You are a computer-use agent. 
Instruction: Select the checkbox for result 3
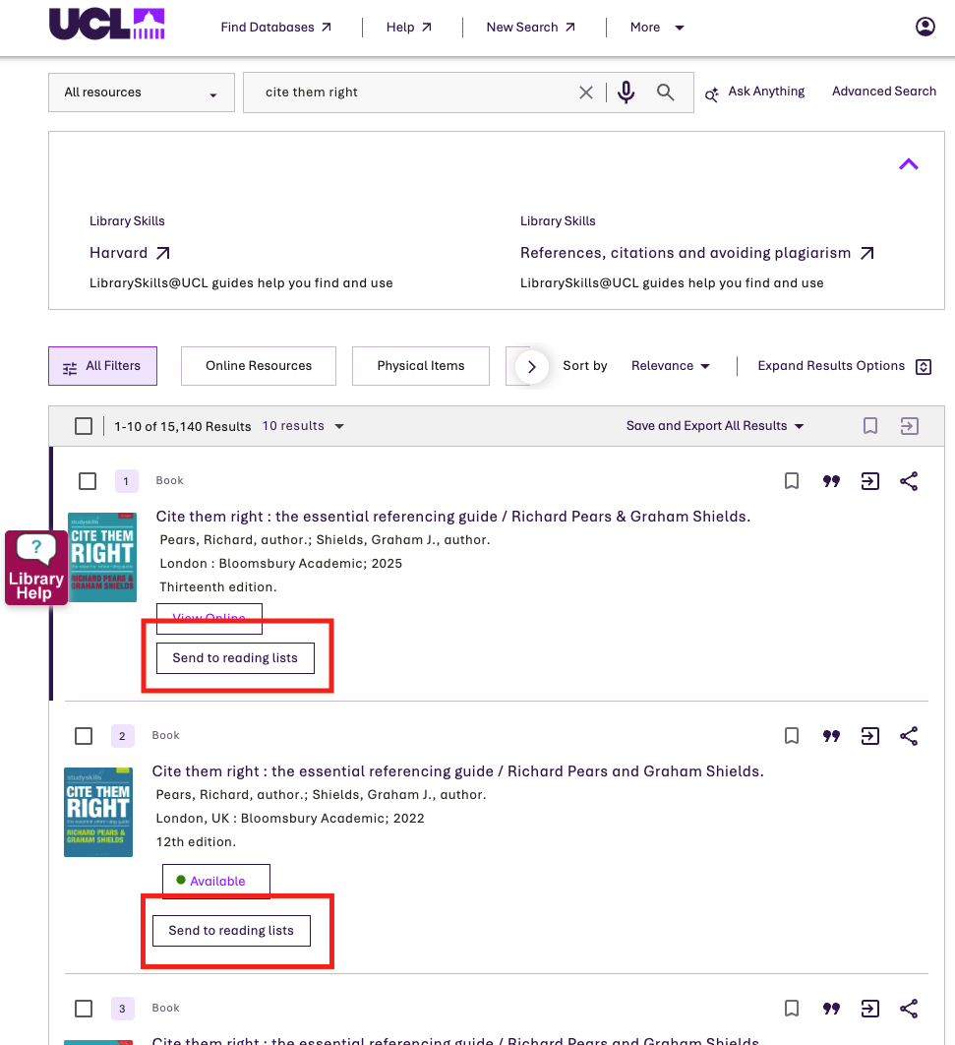tap(84, 1009)
